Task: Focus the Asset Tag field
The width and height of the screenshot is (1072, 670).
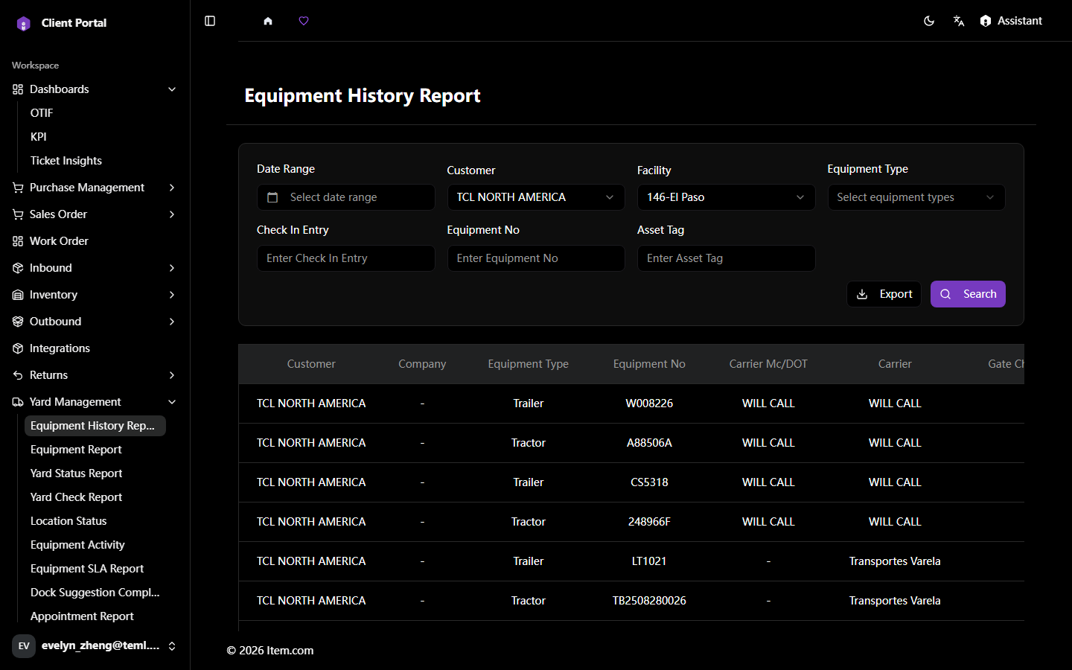Action: tap(727, 258)
